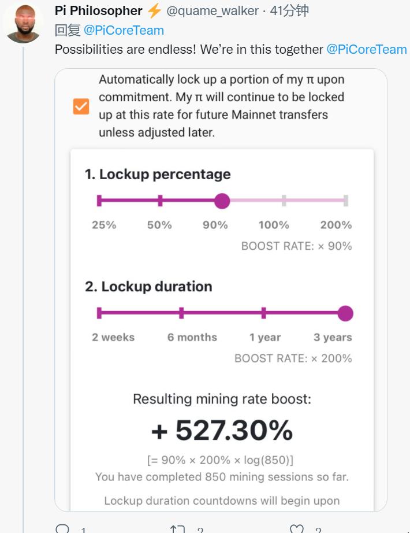
Task: Click the 3 years duration slider handle
Action: (345, 313)
